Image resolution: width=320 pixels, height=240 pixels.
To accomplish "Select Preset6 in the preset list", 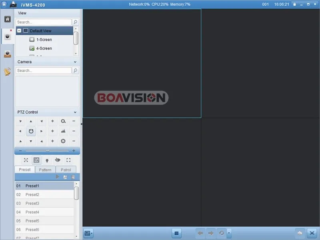I will click(44, 230).
